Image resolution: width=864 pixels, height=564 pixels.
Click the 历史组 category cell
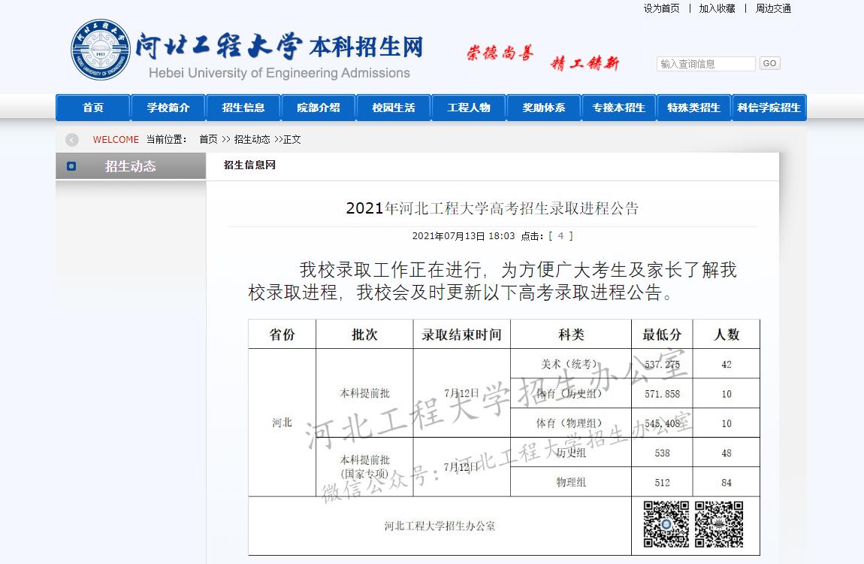click(x=571, y=453)
